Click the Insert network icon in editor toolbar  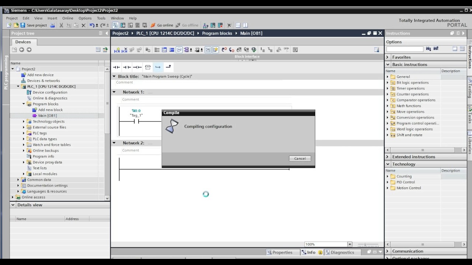click(117, 50)
